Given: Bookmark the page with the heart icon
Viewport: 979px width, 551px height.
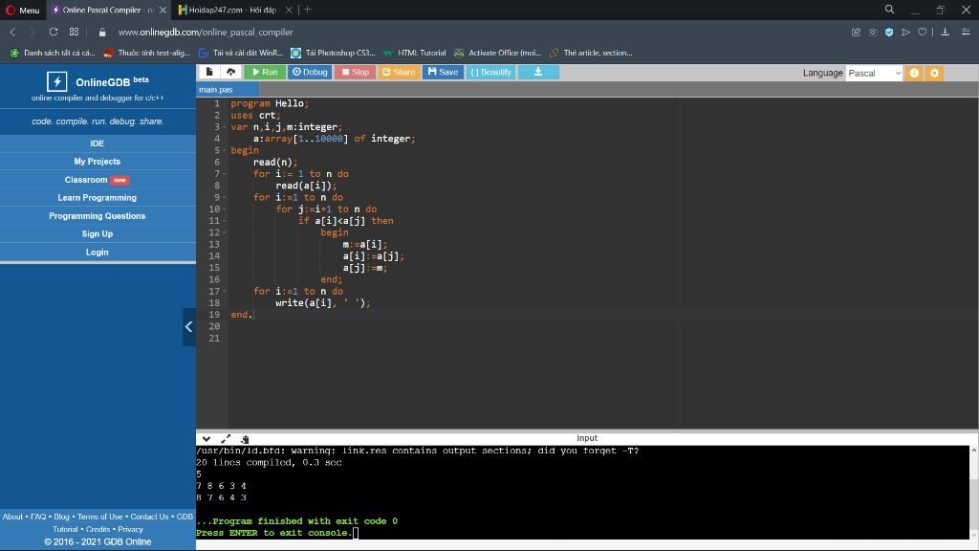Looking at the screenshot, I should coord(923,32).
